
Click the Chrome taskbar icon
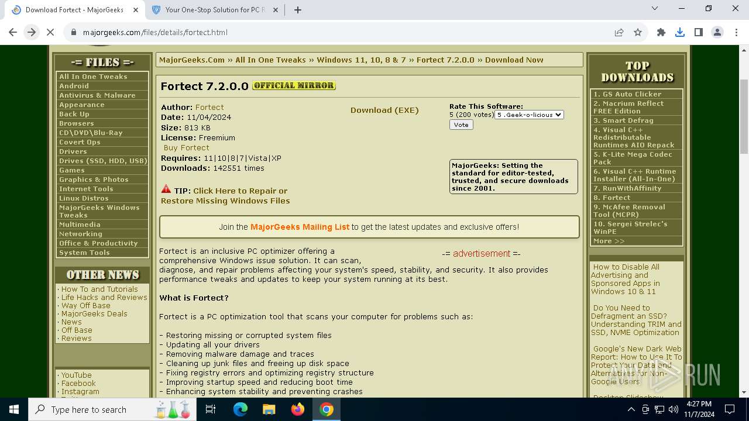327,409
